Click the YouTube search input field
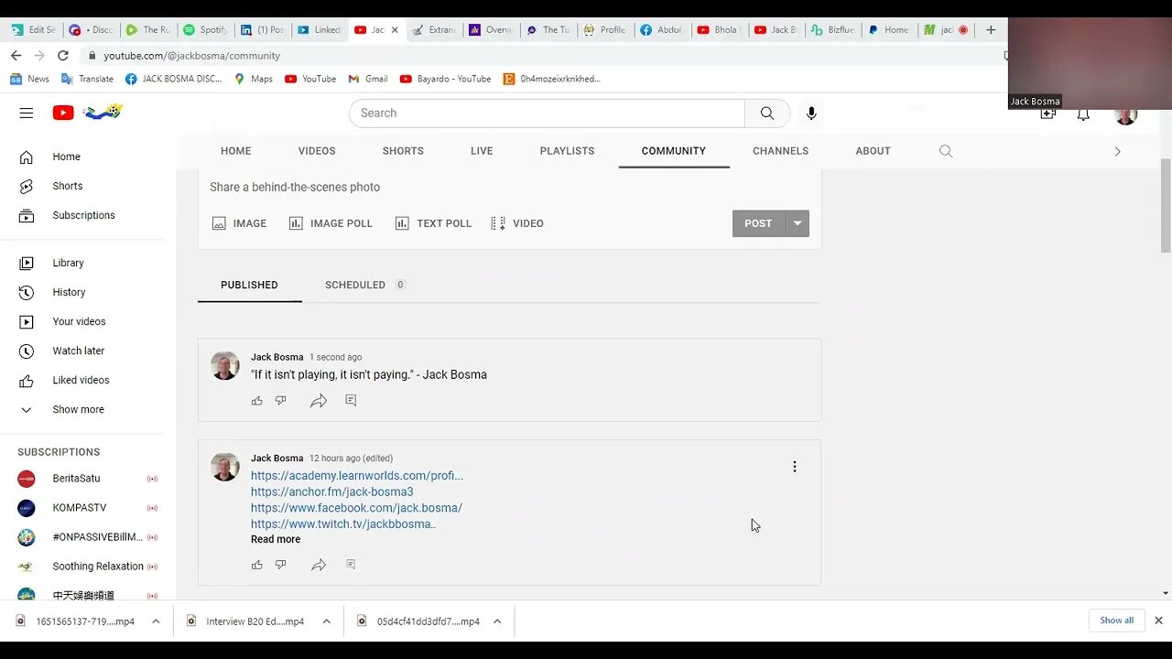Viewport: 1172px width, 659px height. [547, 113]
